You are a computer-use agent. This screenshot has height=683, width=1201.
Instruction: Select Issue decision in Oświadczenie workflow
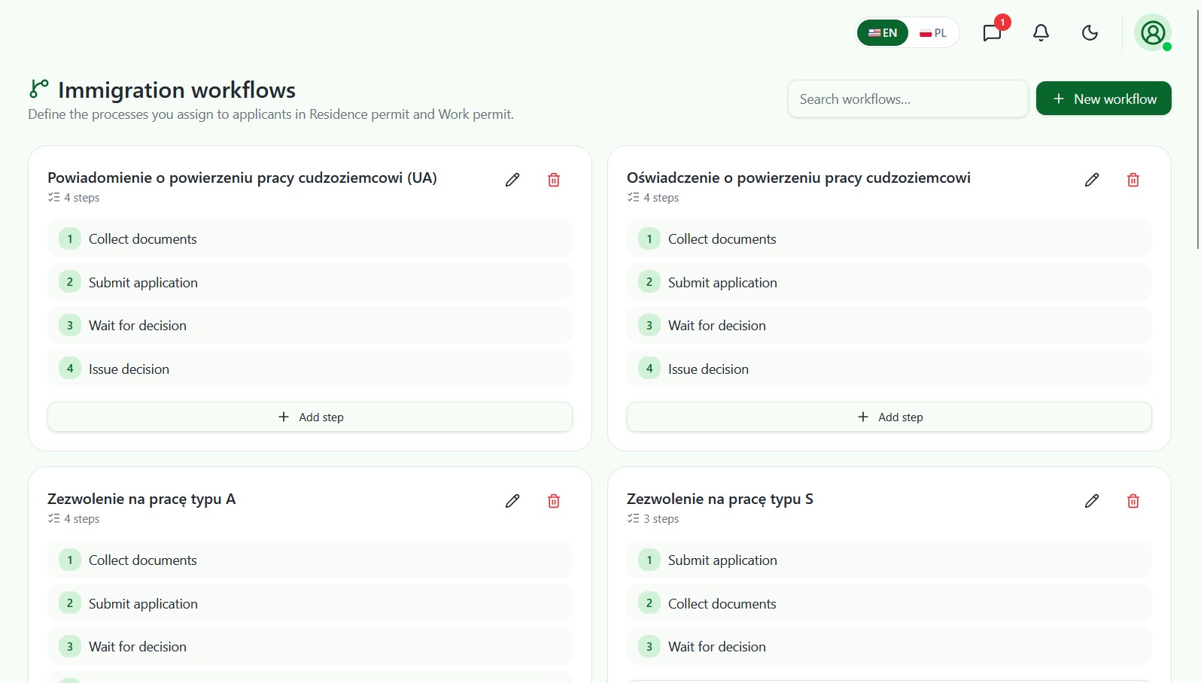(x=889, y=369)
